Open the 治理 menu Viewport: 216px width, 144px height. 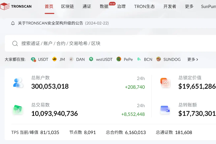tap(121, 6)
